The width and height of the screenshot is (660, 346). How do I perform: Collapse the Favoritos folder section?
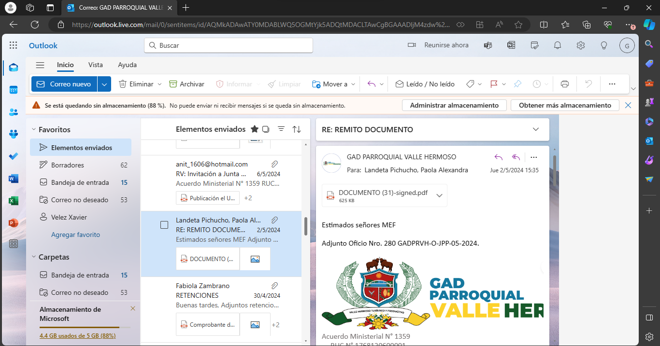(34, 129)
